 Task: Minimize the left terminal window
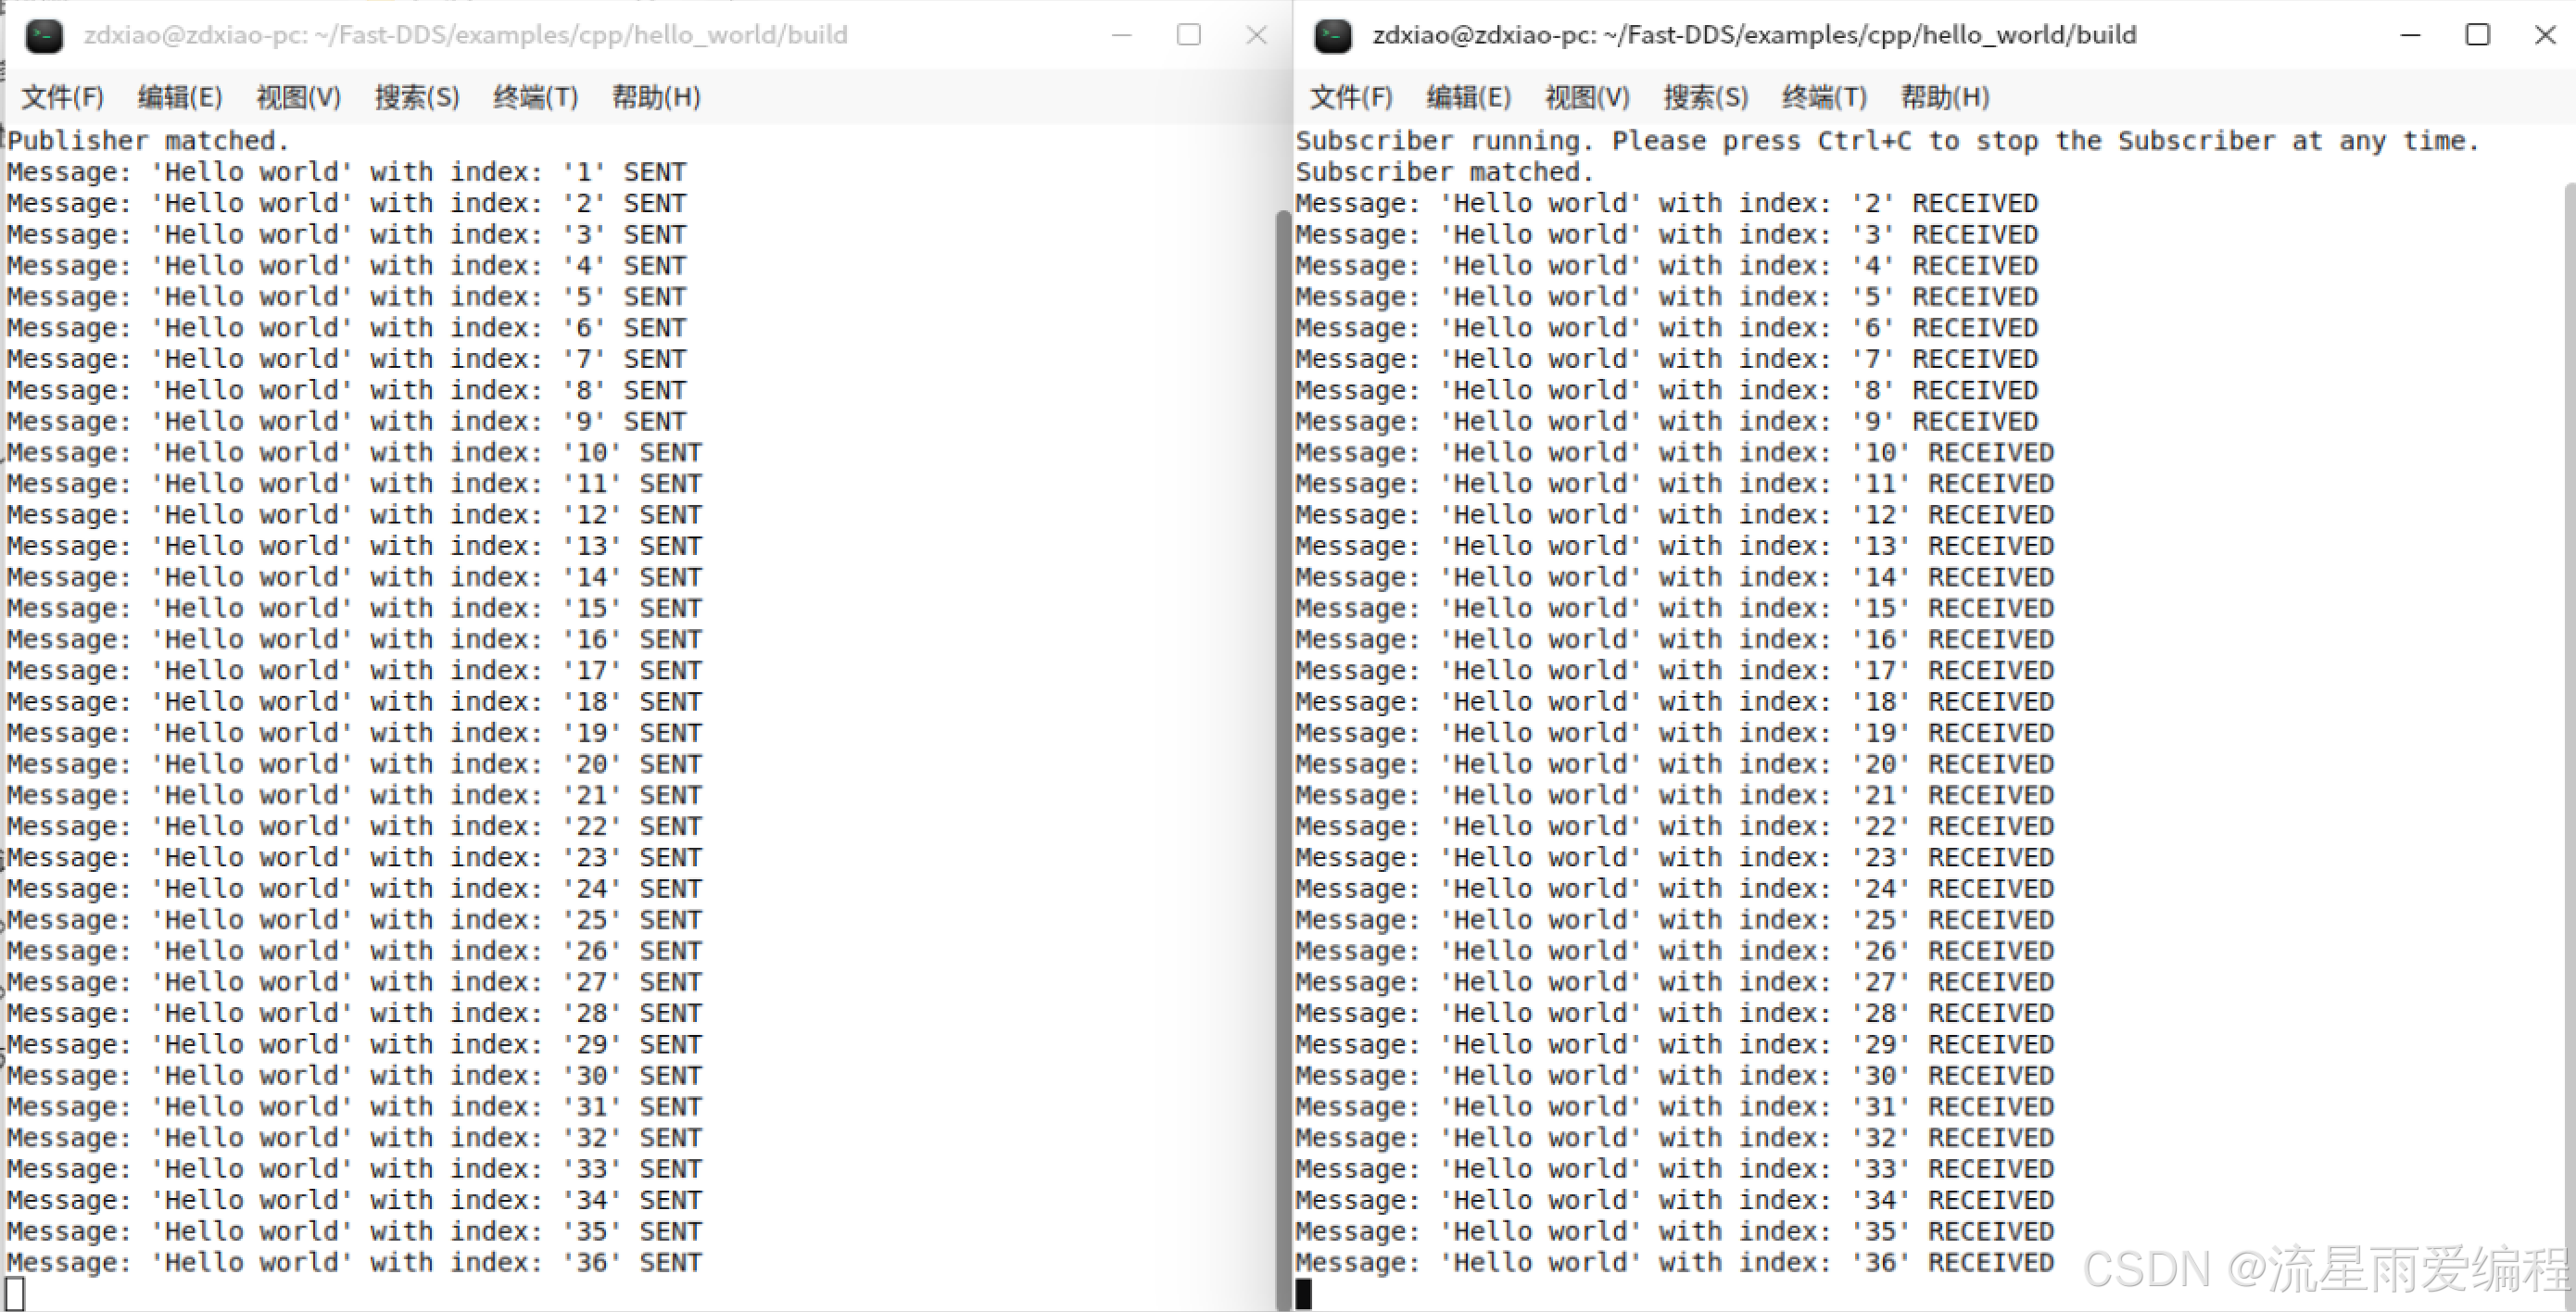pyautogui.click(x=1122, y=35)
